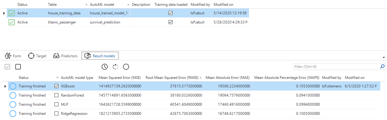Image resolution: width=387 pixels, height=120 pixels.
Task: Click the status circle icon of XGBoost row
Action: tap(13, 86)
